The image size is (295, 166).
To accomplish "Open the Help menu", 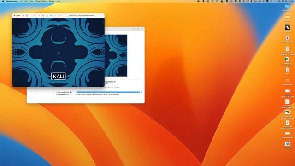I will pos(59,1).
